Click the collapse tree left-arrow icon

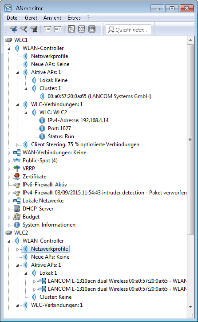coord(48,29)
